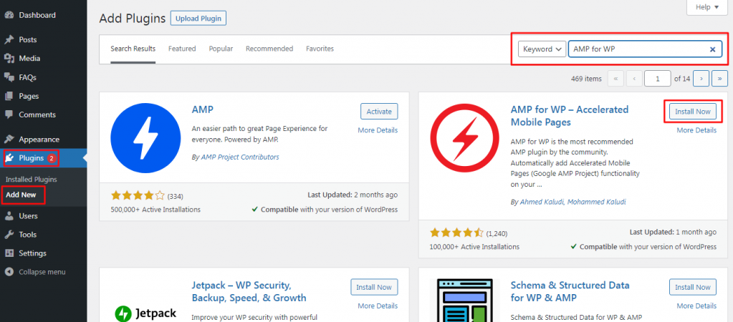The width and height of the screenshot is (733, 322).
Task: Open Media in the sidebar
Action: coord(29,59)
